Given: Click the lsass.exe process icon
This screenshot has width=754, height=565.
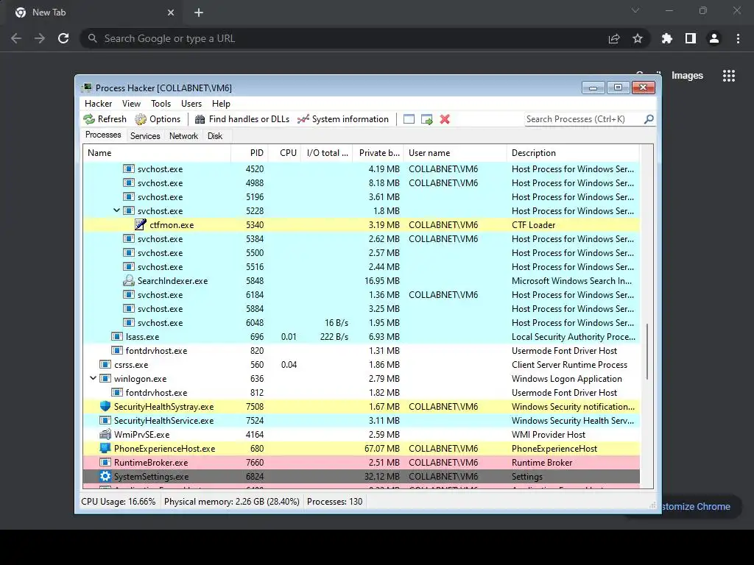Looking at the screenshot, I should coord(117,336).
